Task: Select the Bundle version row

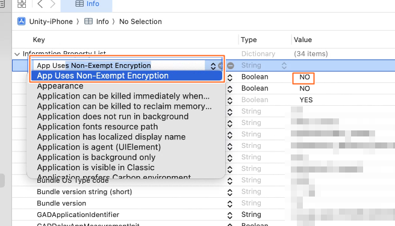Action: coord(61,203)
